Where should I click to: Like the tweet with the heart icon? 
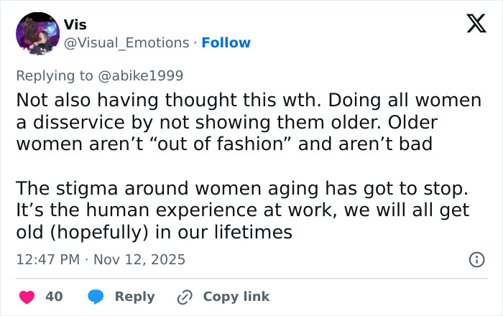25,297
